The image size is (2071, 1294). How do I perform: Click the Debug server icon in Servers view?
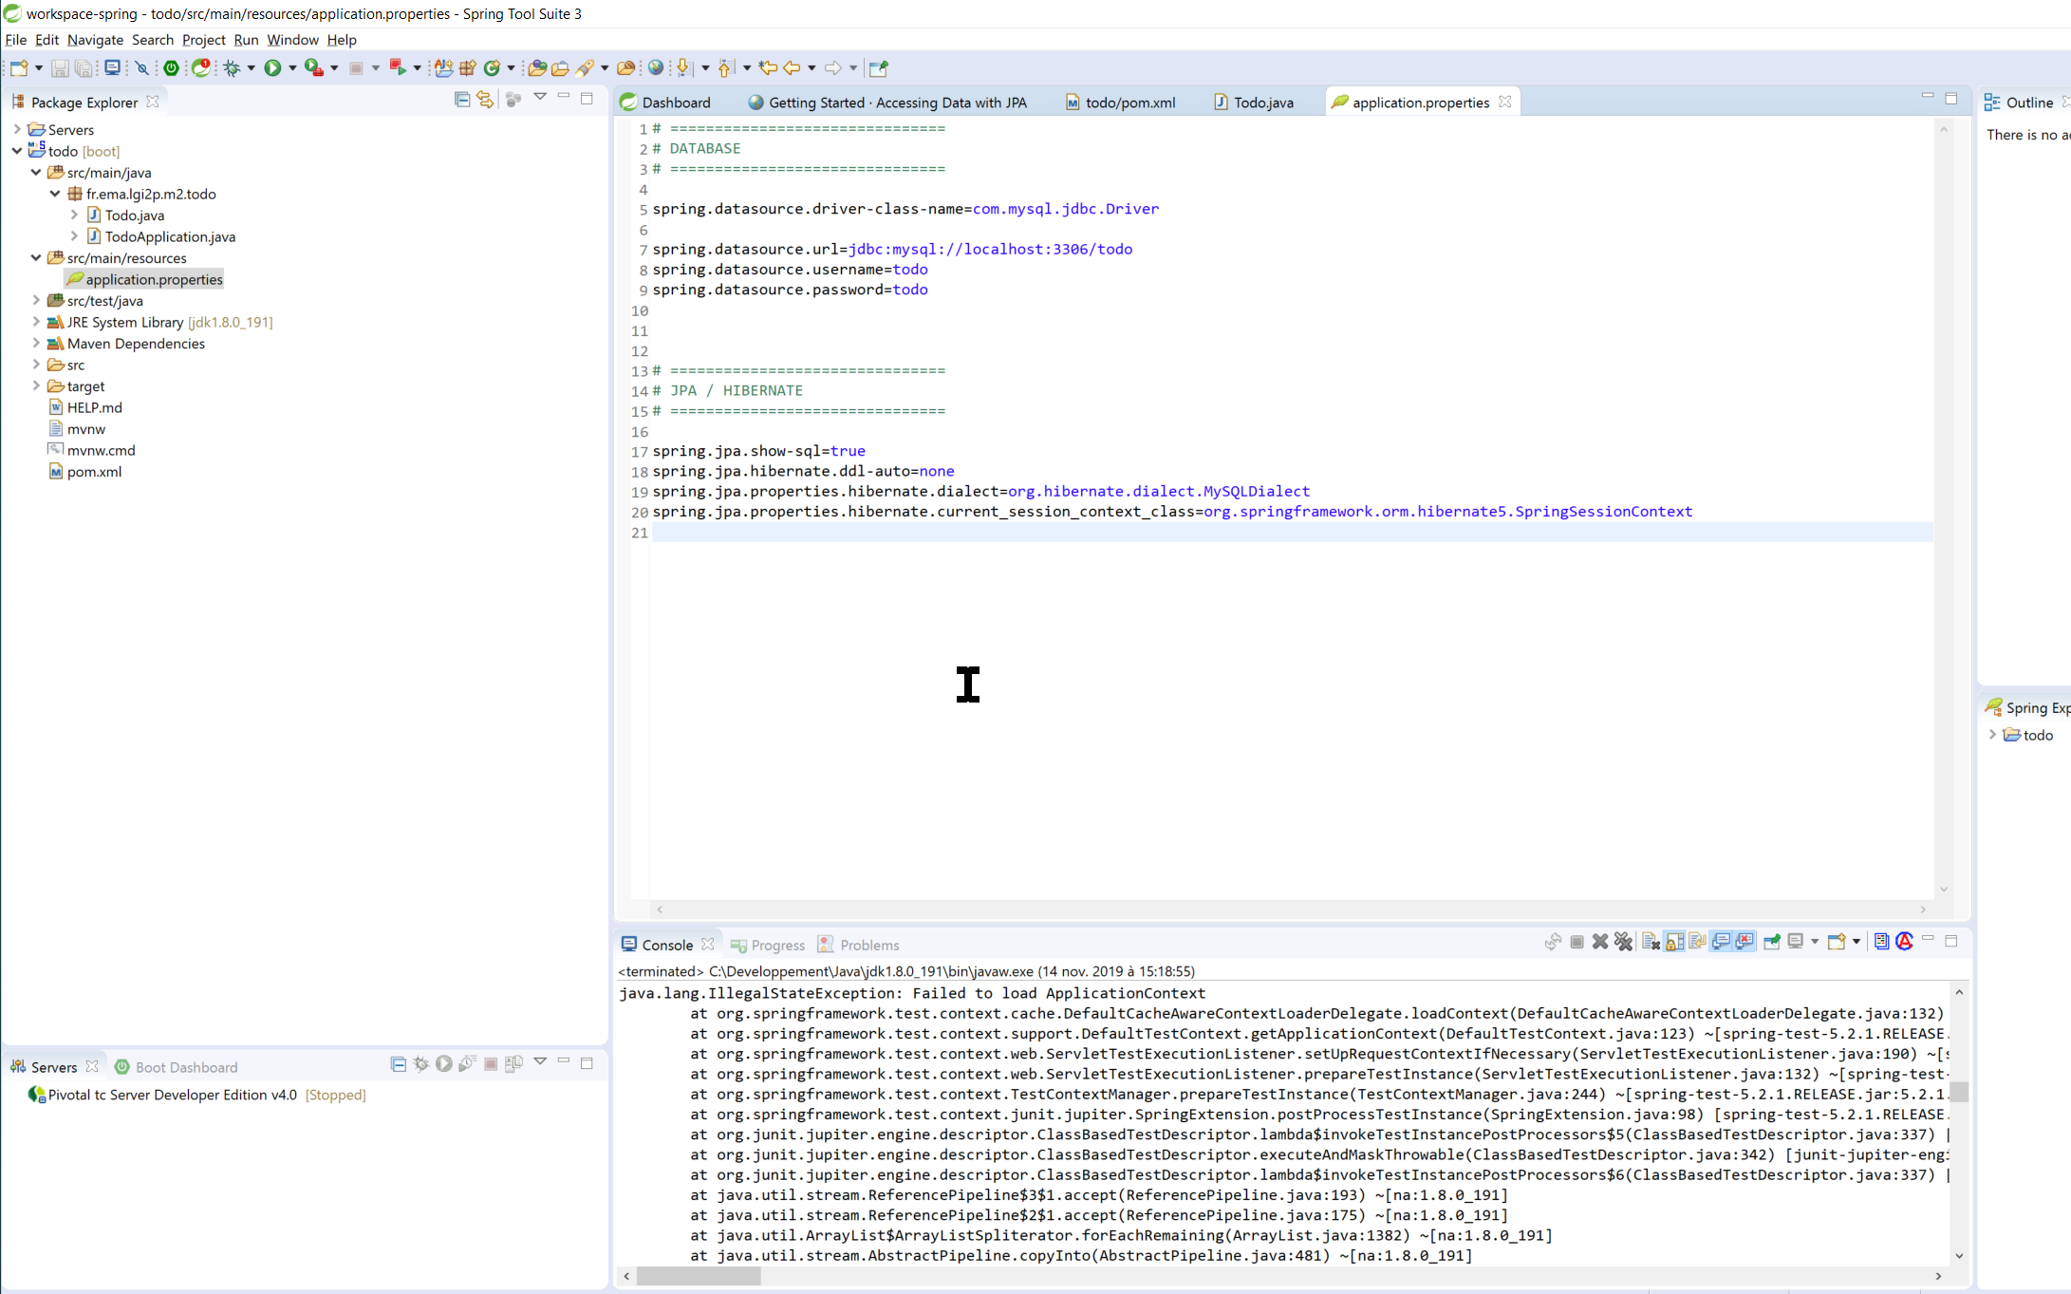coord(420,1063)
